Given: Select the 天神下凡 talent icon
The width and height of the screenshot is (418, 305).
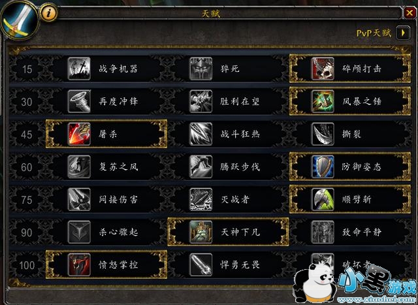Looking at the screenshot, I should [201, 232].
